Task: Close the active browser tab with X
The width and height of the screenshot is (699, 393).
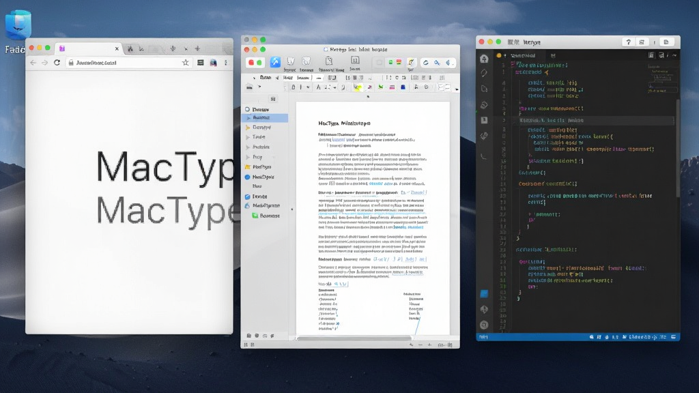Action: tap(117, 48)
